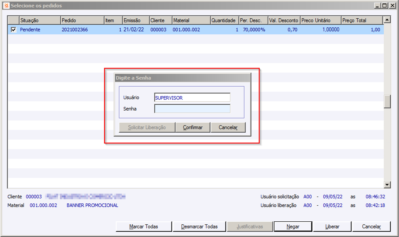Focus the Senha password field
The width and height of the screenshot is (399, 237).
pyautogui.click(x=192, y=109)
